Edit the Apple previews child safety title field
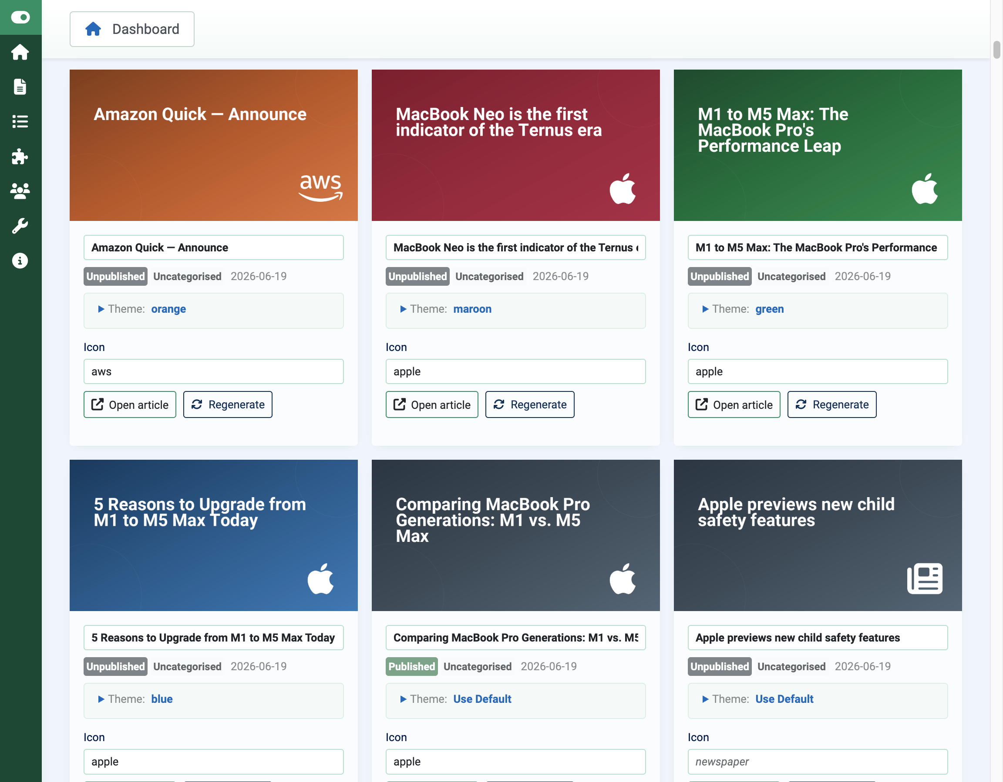1003x782 pixels. click(818, 638)
